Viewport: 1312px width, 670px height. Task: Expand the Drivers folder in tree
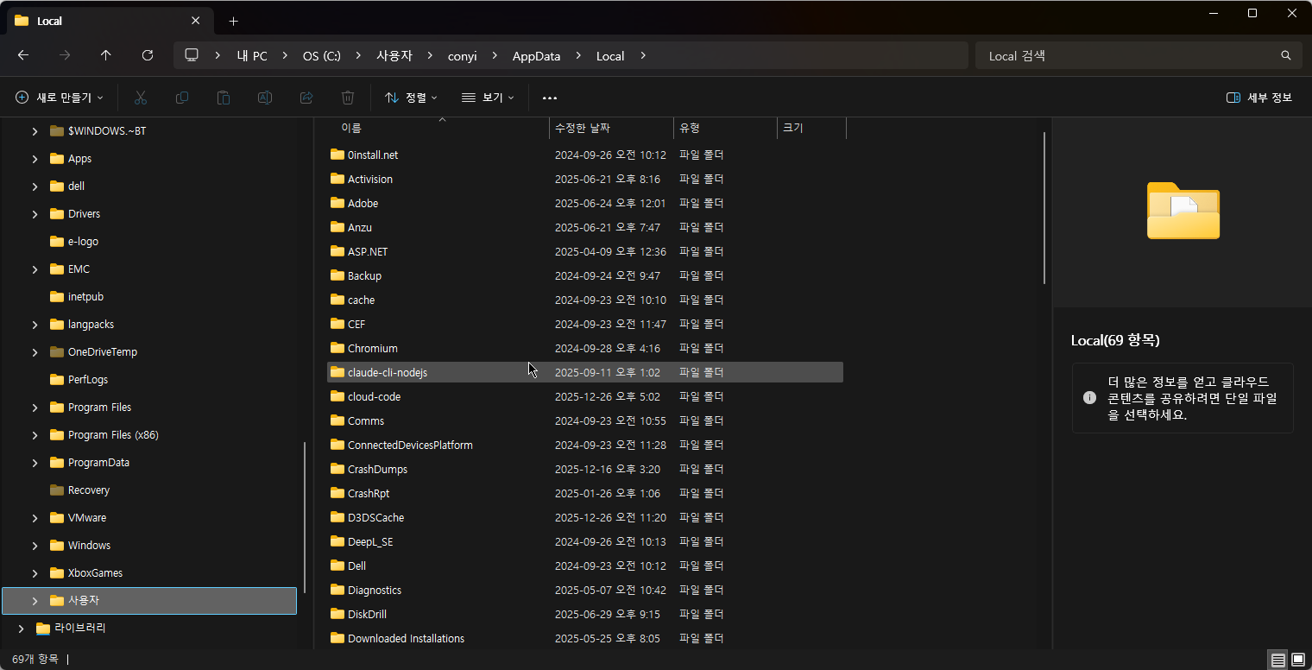click(x=35, y=214)
